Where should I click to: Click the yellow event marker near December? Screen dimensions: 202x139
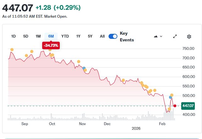coord(123,80)
